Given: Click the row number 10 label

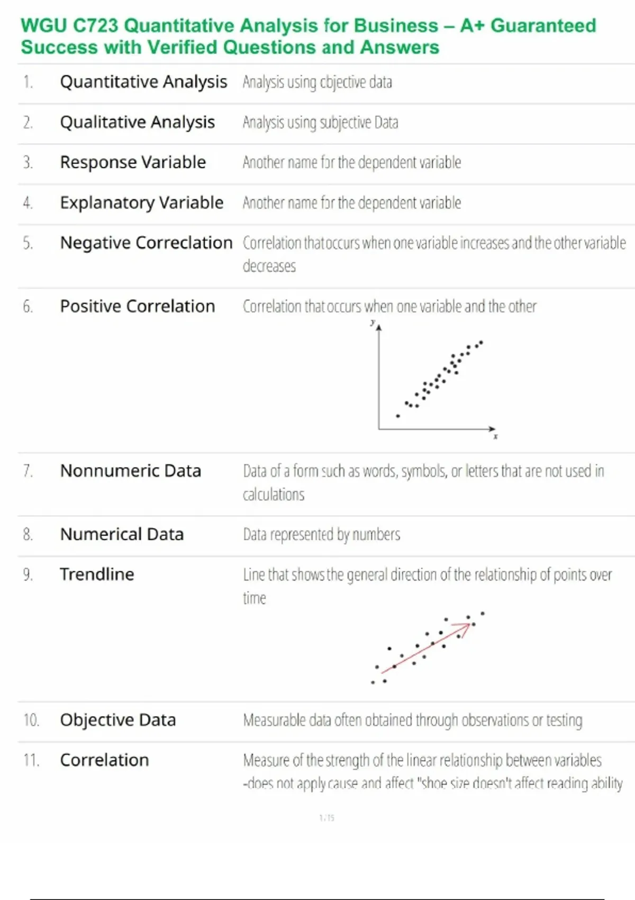Looking at the screenshot, I should [31, 721].
